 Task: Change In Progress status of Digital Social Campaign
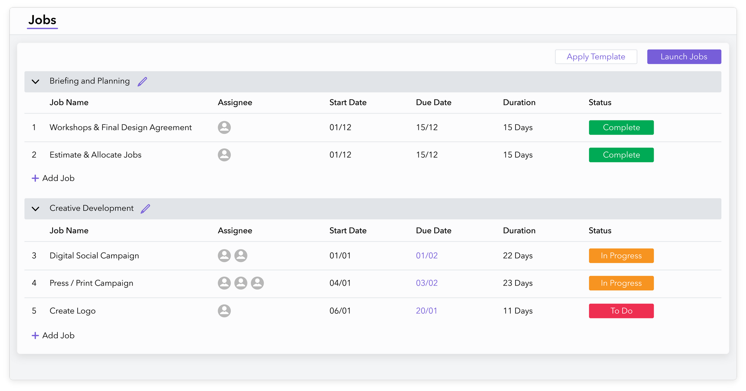[621, 255]
